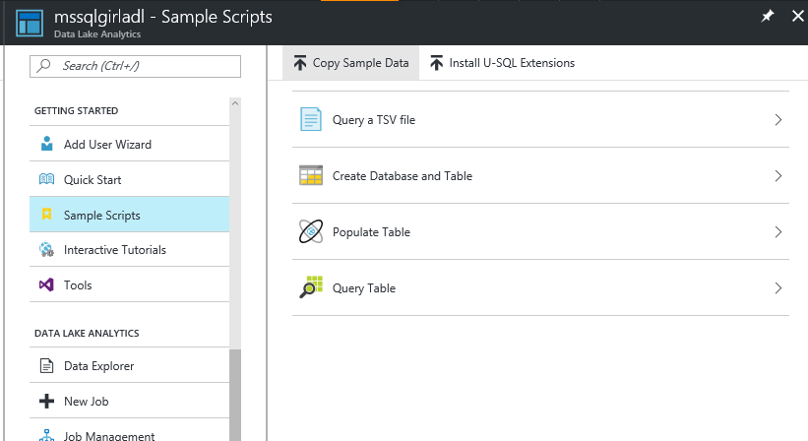
Task: Click the Add User Wizard person icon
Action: pos(47,144)
